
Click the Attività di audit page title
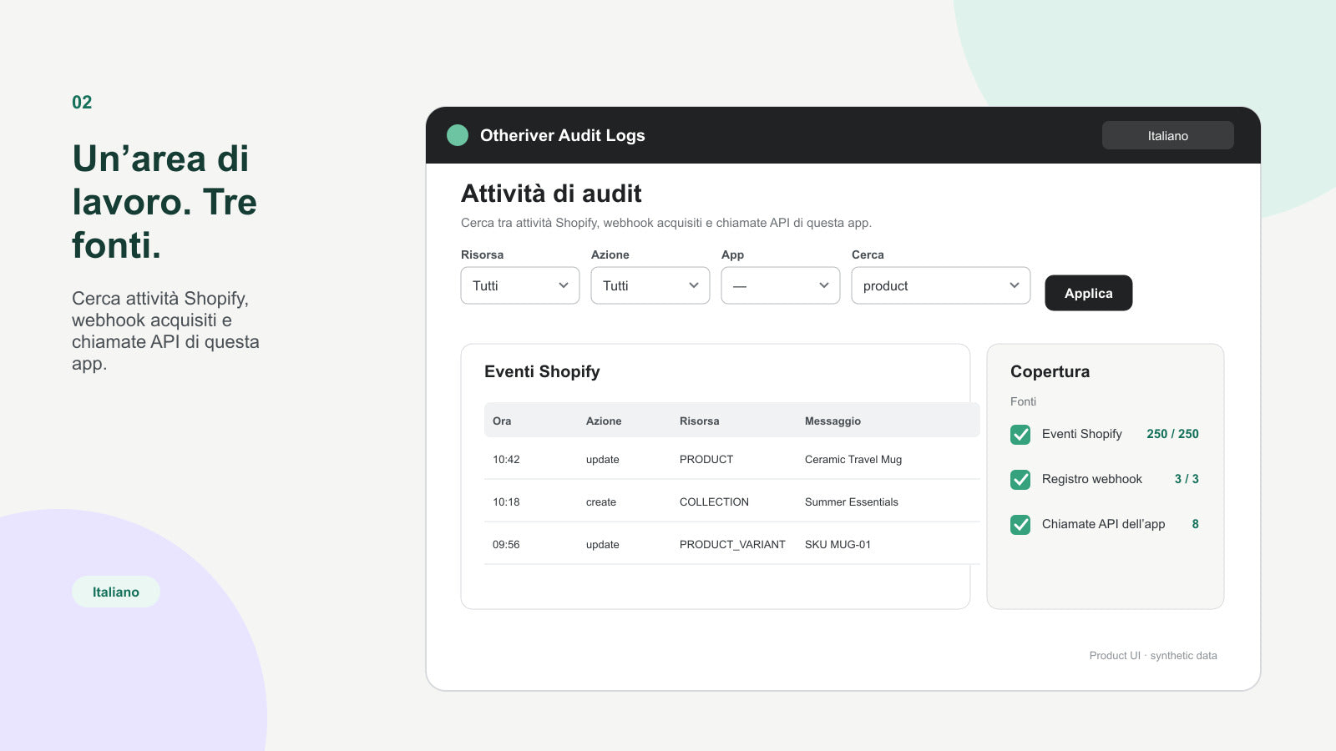551,194
